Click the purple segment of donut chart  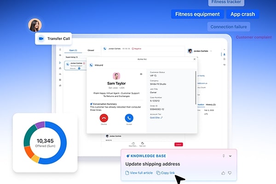40,125
